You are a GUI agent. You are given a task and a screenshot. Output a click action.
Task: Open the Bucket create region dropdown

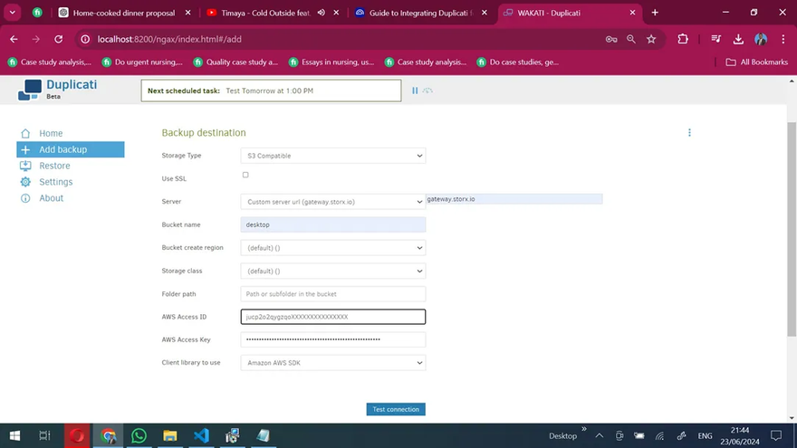point(332,248)
